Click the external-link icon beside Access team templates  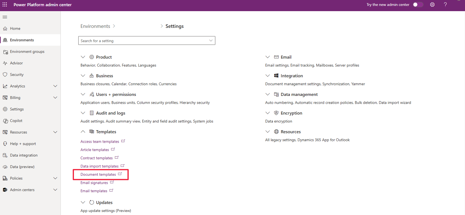(123, 141)
